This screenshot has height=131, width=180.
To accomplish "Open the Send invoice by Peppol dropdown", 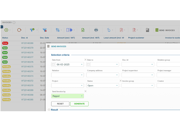I will point(82,96).
